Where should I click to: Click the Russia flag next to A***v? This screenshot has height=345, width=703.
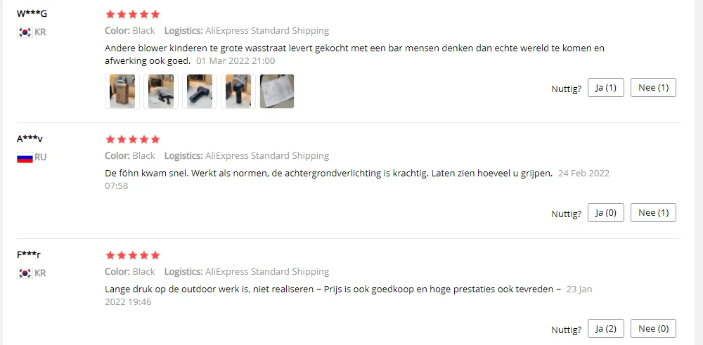click(x=25, y=157)
